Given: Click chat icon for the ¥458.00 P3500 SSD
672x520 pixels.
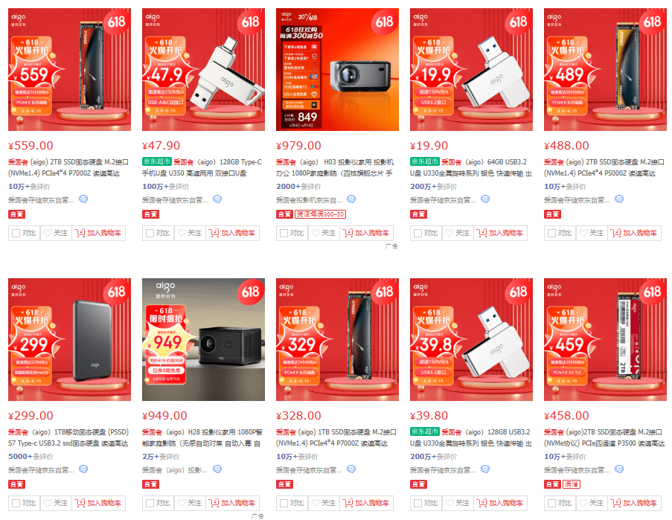Looking at the screenshot, I should pos(619,469).
